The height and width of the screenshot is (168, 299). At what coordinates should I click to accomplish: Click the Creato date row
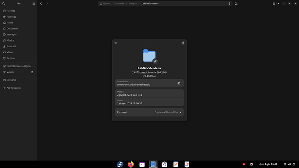pos(149,102)
